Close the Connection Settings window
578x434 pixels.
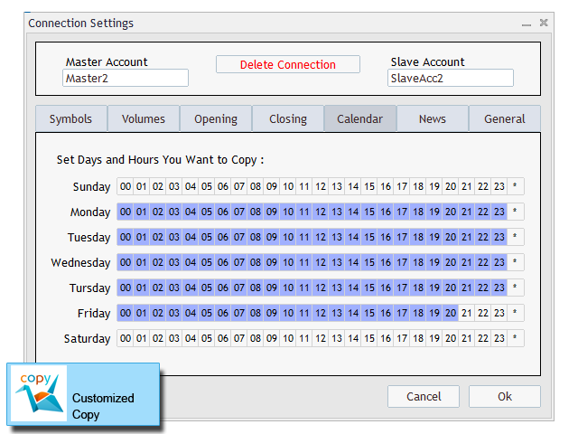click(x=544, y=23)
